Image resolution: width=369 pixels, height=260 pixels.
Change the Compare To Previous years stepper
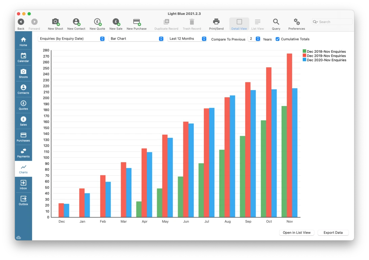258,39
